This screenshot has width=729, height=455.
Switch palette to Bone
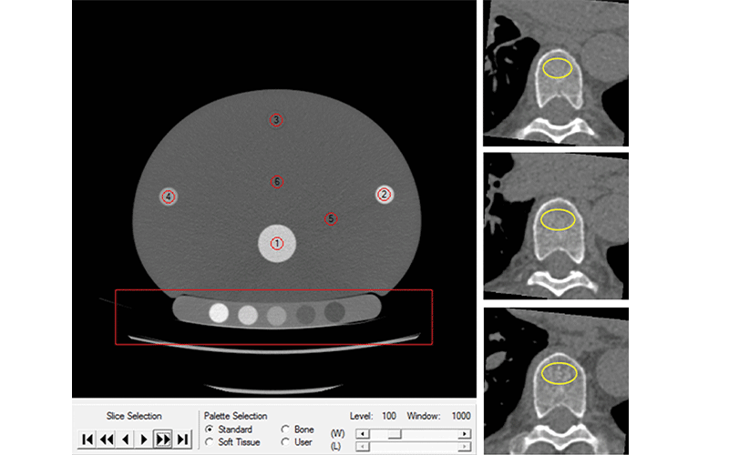click(285, 430)
